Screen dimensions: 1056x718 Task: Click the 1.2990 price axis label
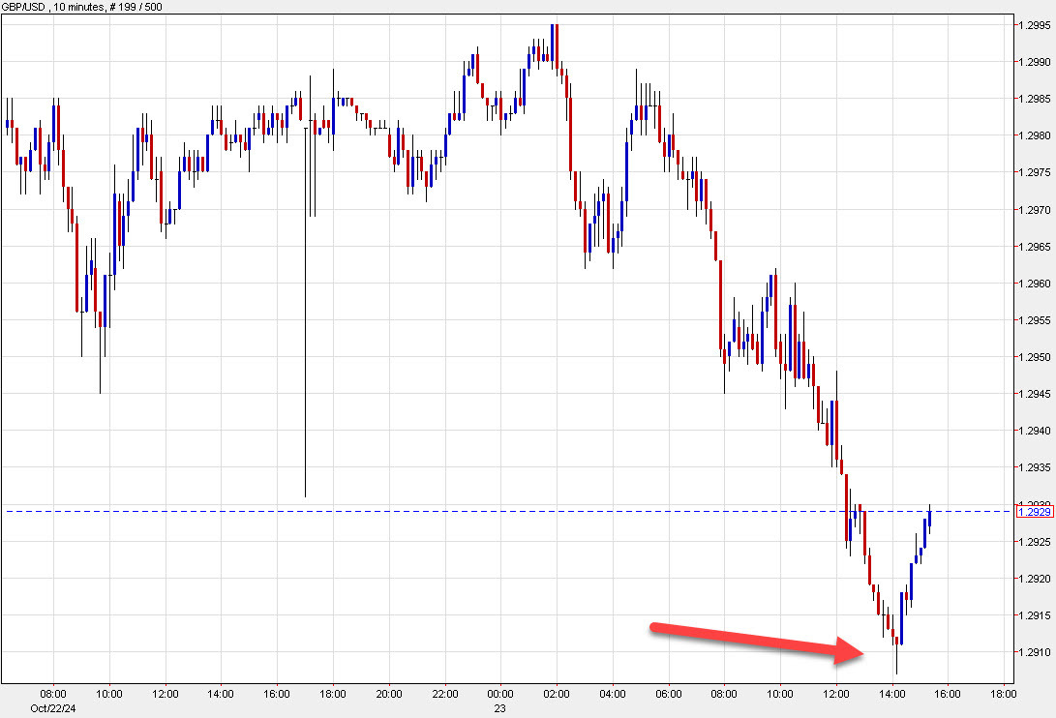coord(1035,62)
